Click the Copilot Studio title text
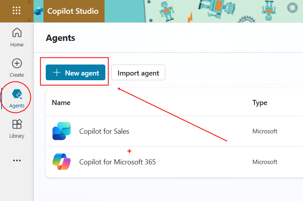The height and width of the screenshot is (201, 303). (x=73, y=11)
